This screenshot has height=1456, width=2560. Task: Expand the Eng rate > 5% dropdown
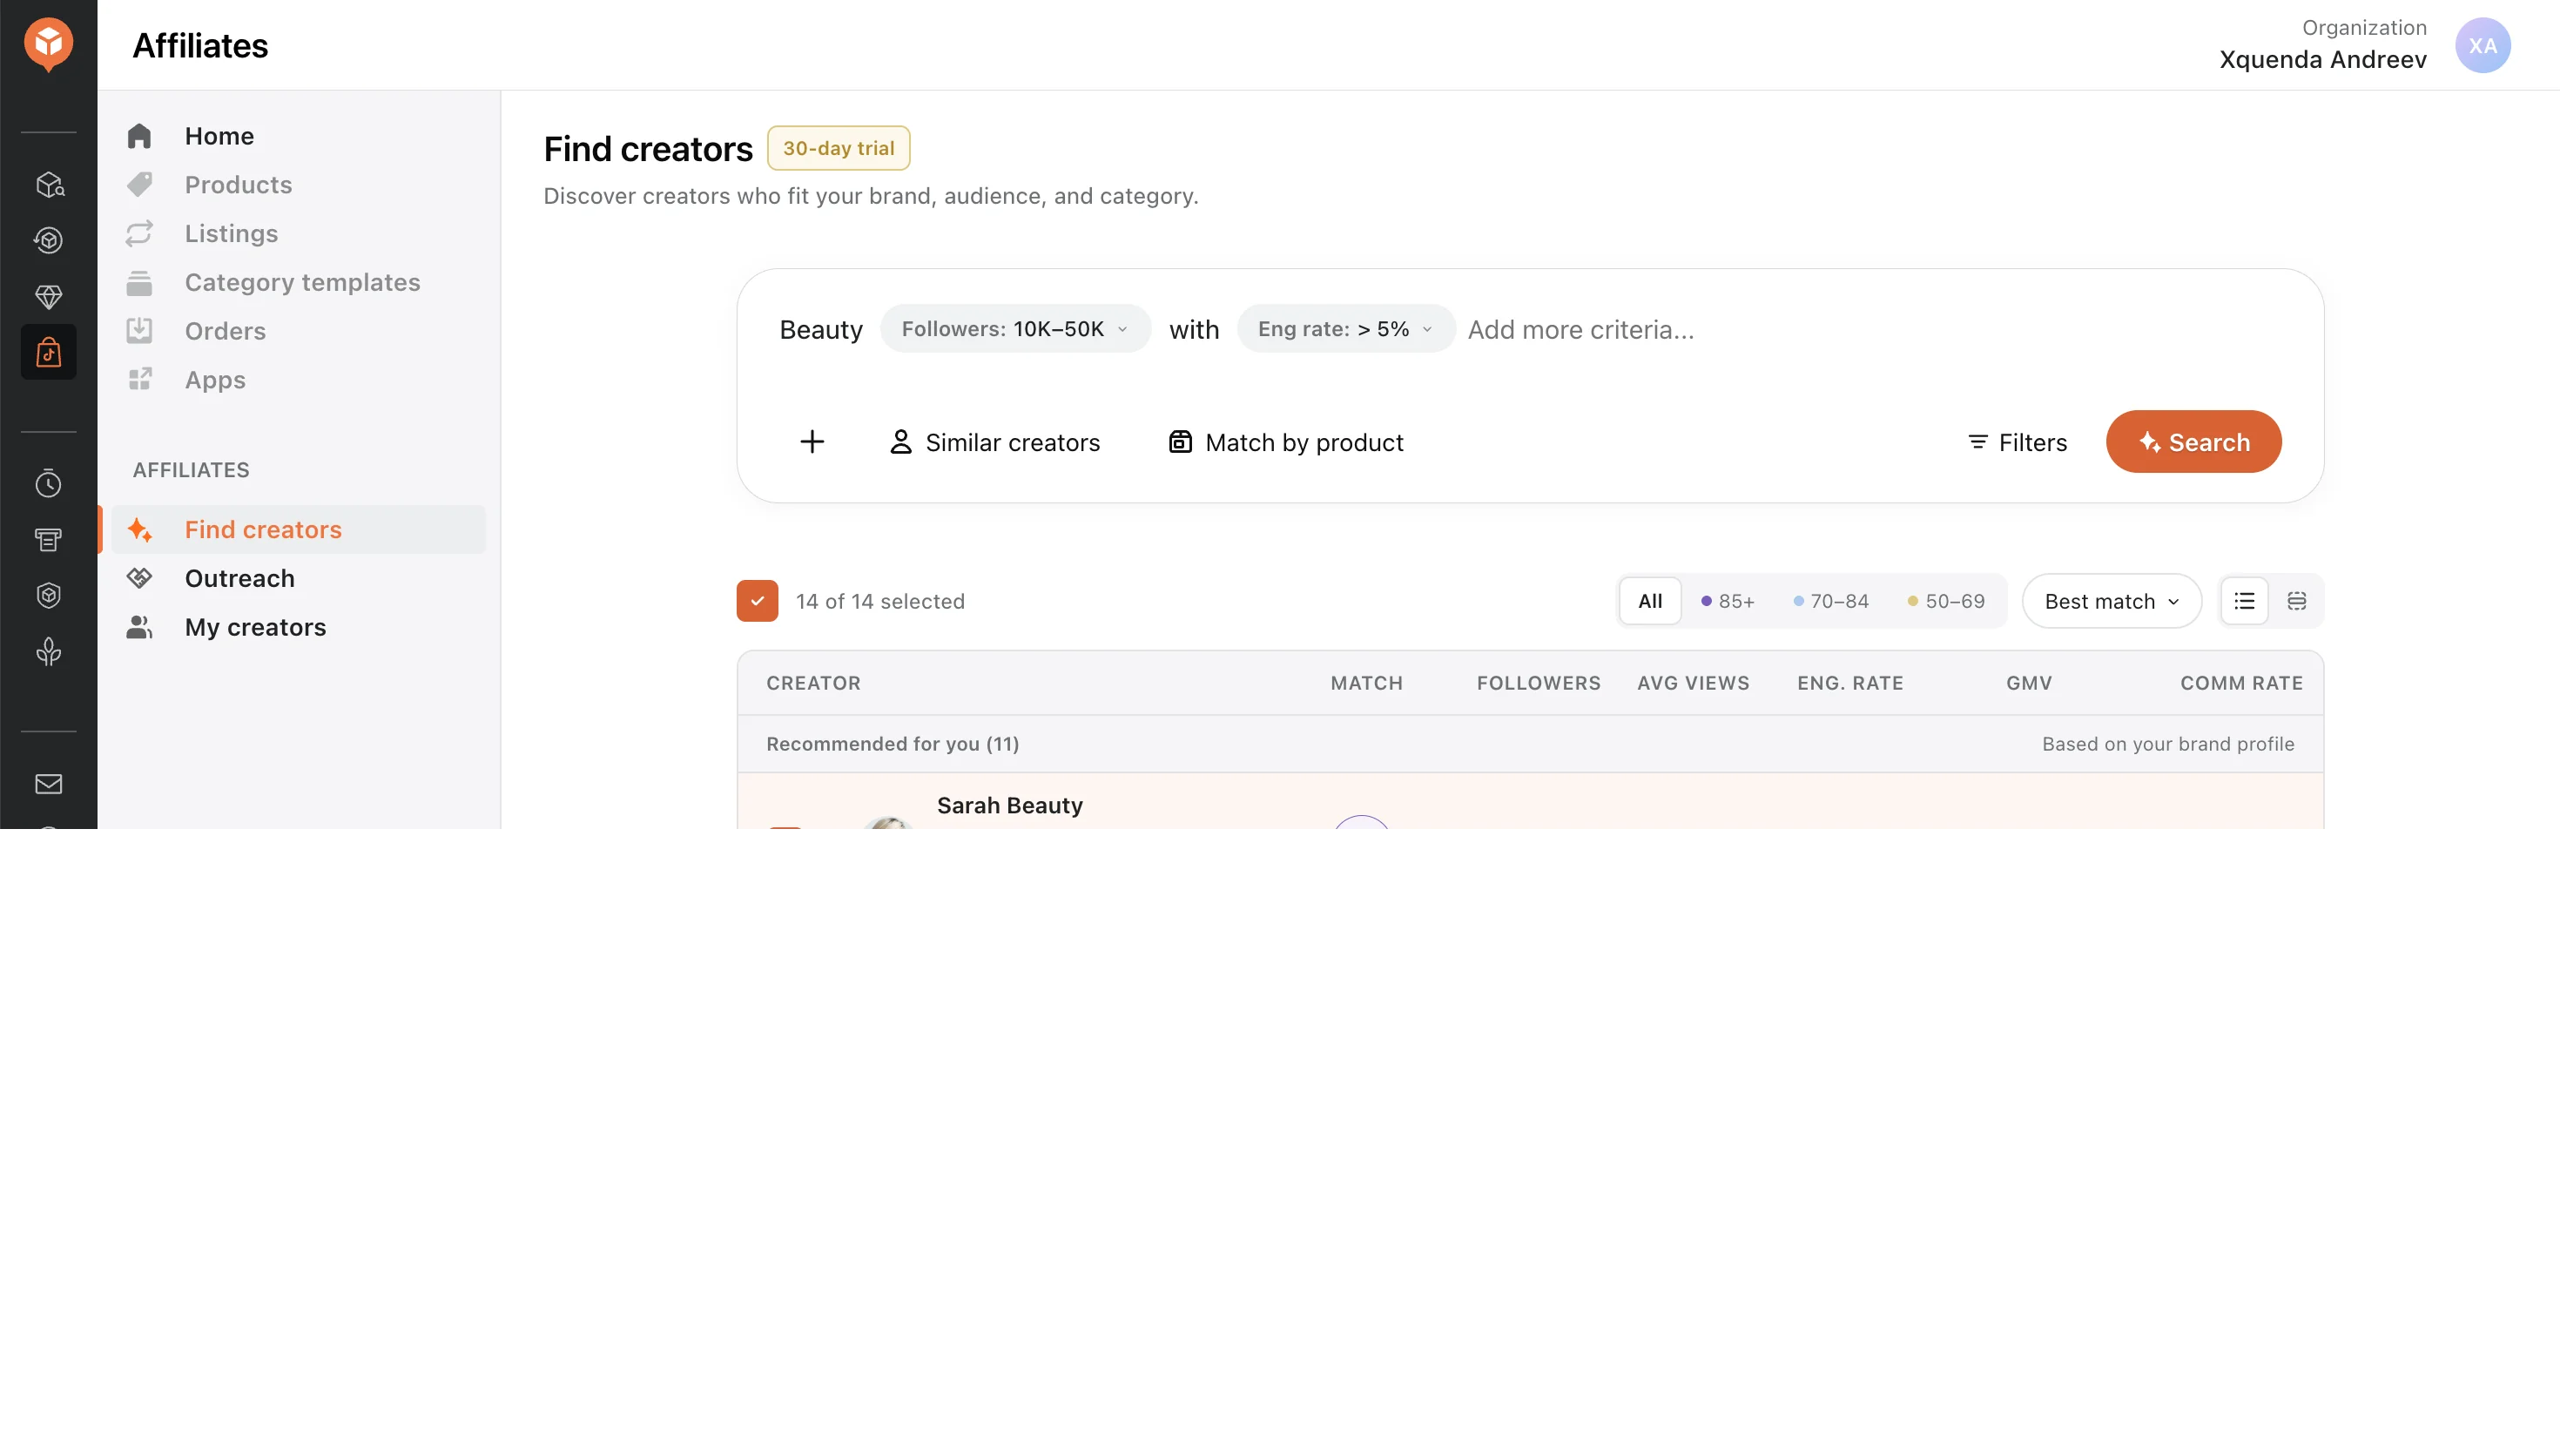tap(1344, 329)
